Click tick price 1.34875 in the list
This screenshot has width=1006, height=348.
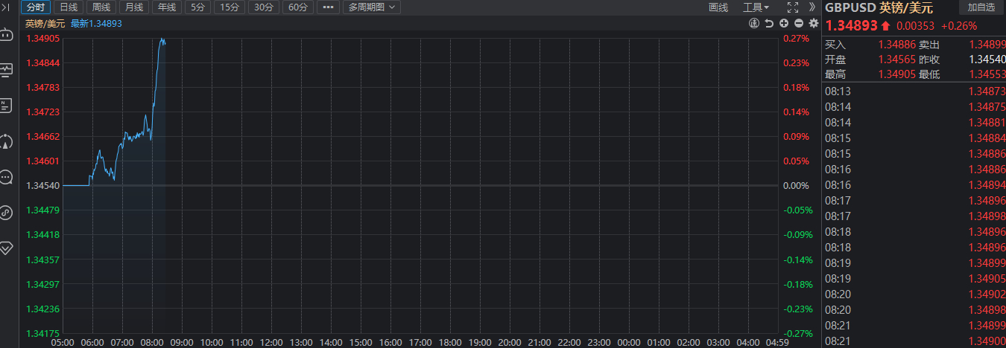(987, 106)
